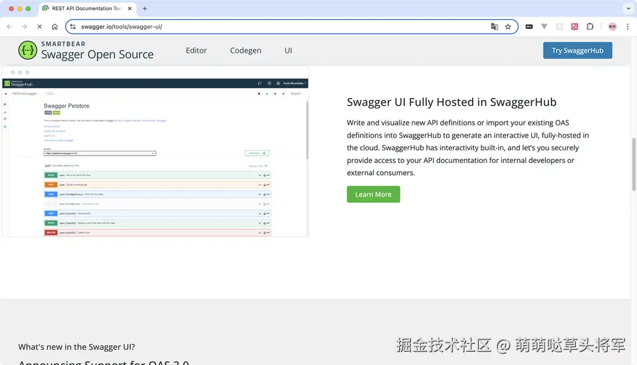Click the green Learn More button
This screenshot has height=365, width=637.
click(373, 194)
